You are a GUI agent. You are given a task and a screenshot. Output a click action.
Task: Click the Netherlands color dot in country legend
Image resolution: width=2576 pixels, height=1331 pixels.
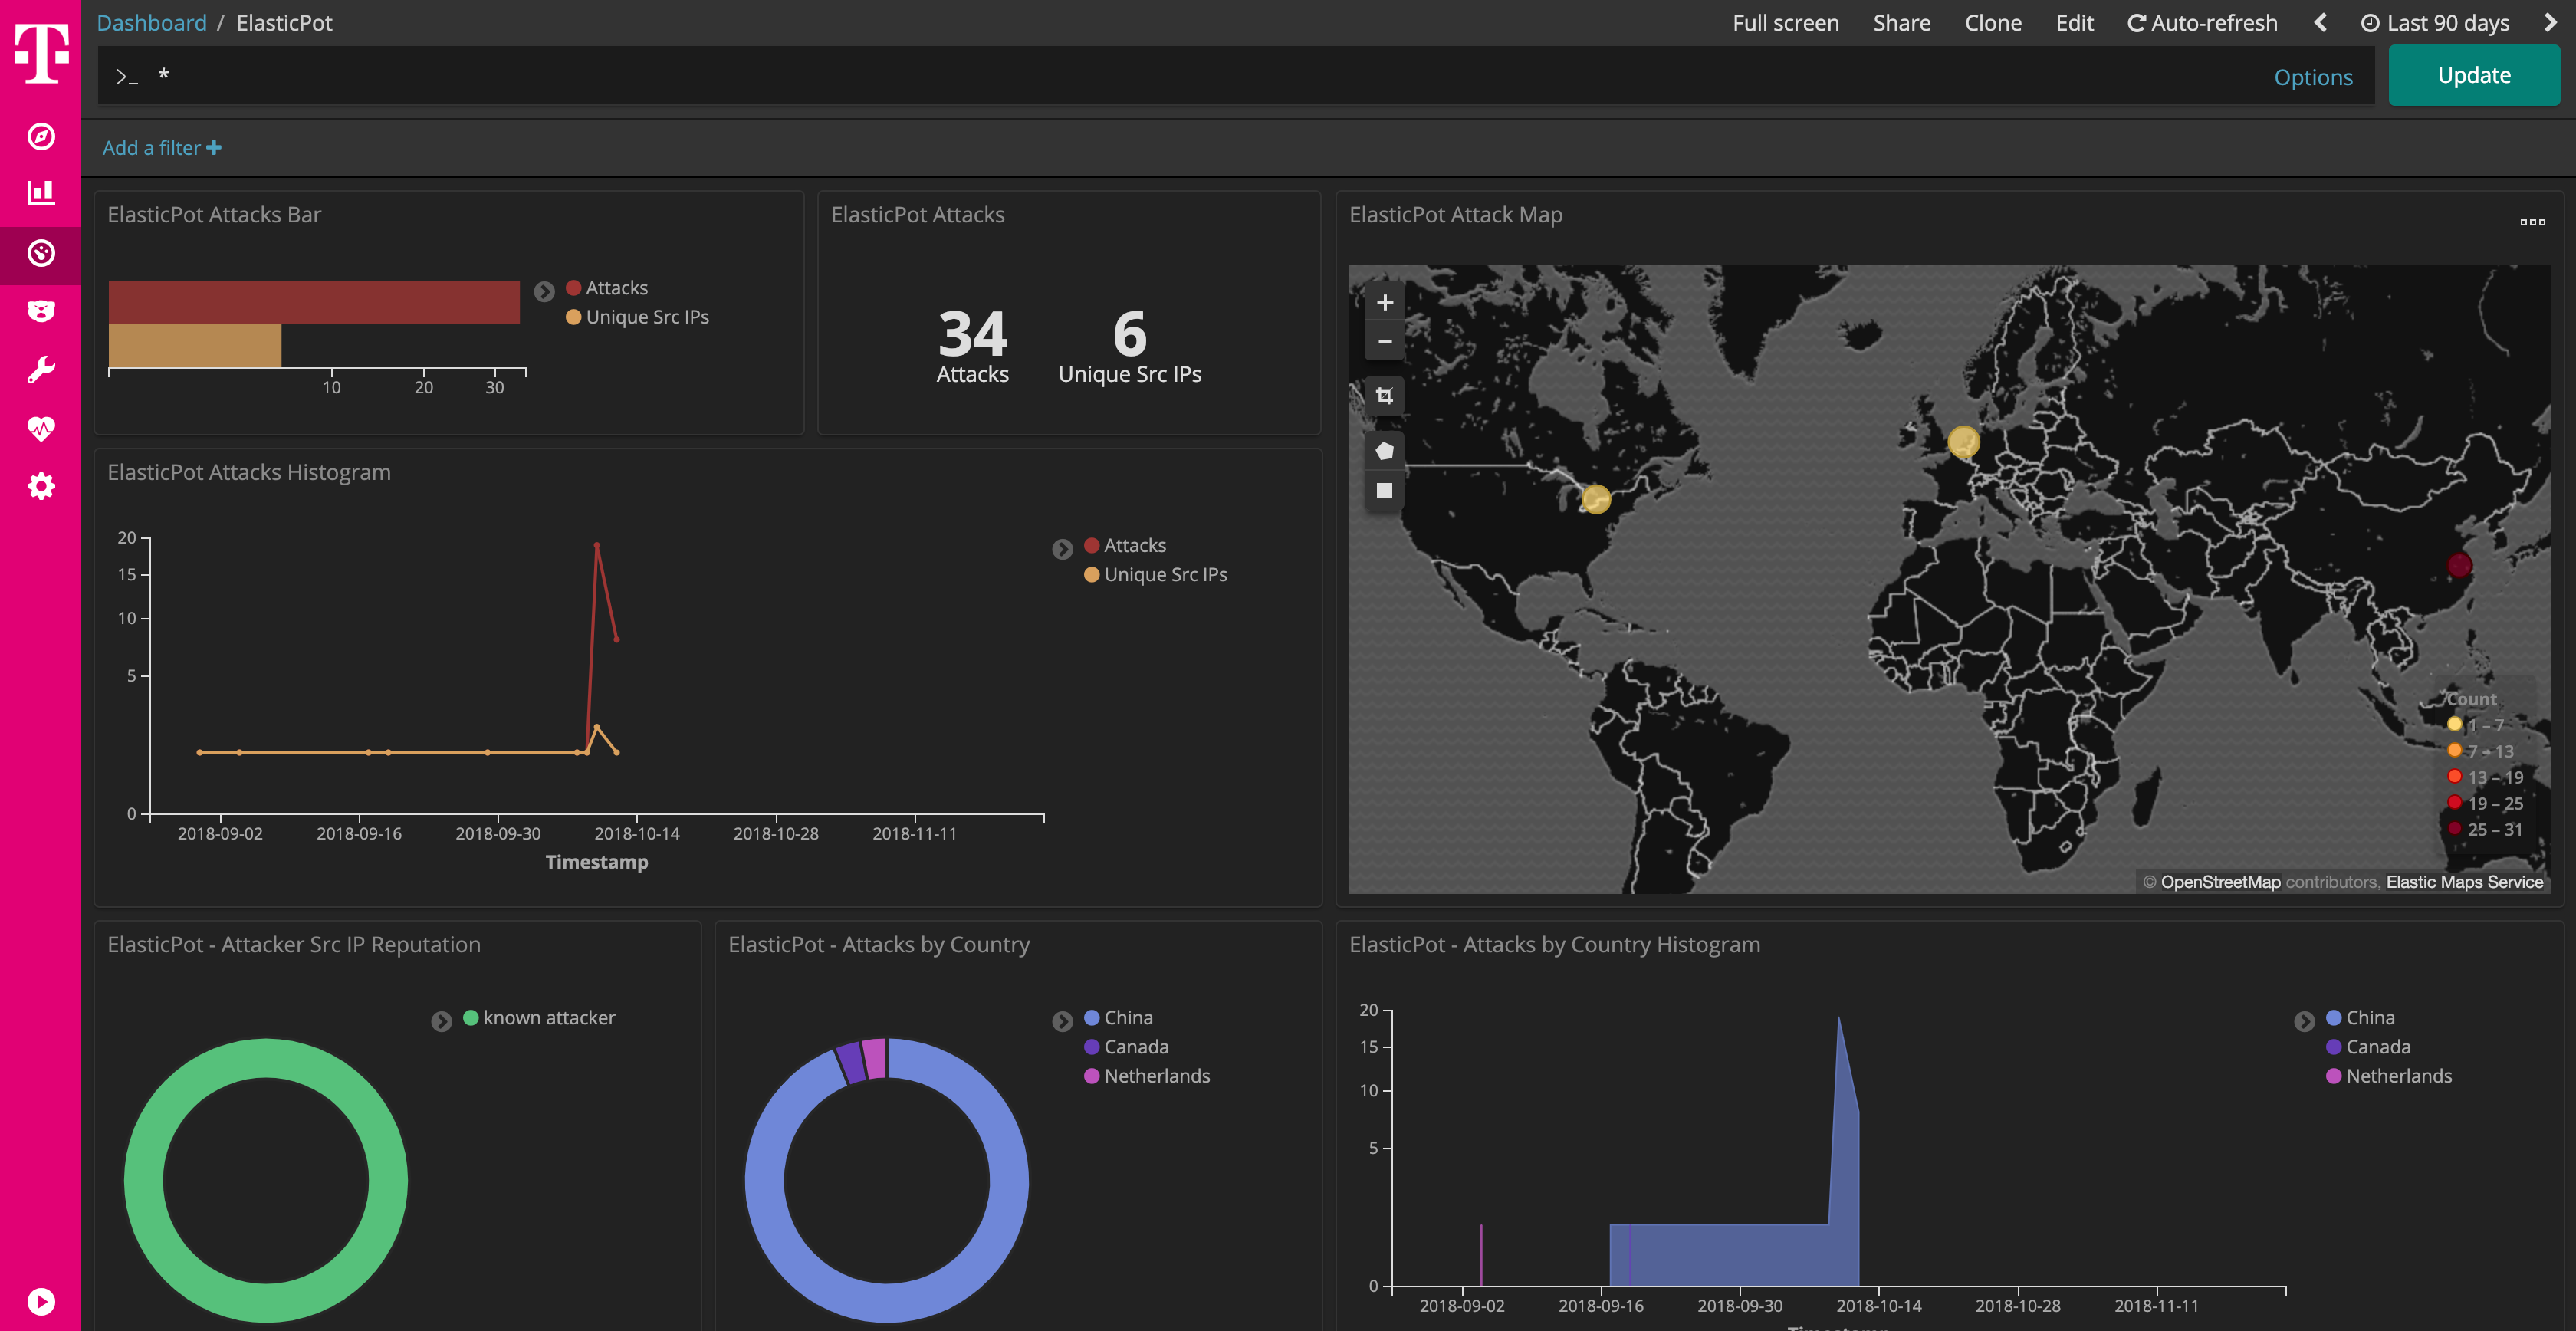[x=1090, y=1076]
